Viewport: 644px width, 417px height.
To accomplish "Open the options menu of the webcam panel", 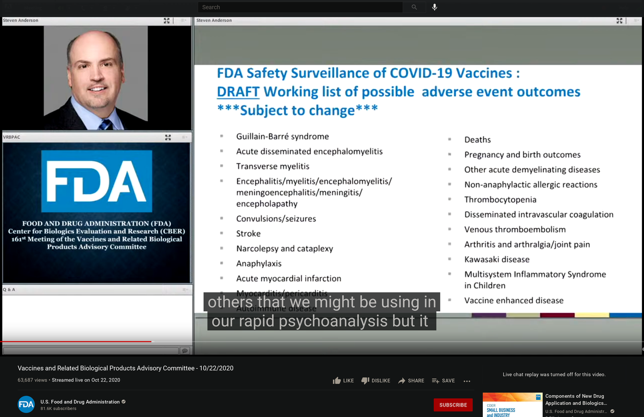I will 184,20.
